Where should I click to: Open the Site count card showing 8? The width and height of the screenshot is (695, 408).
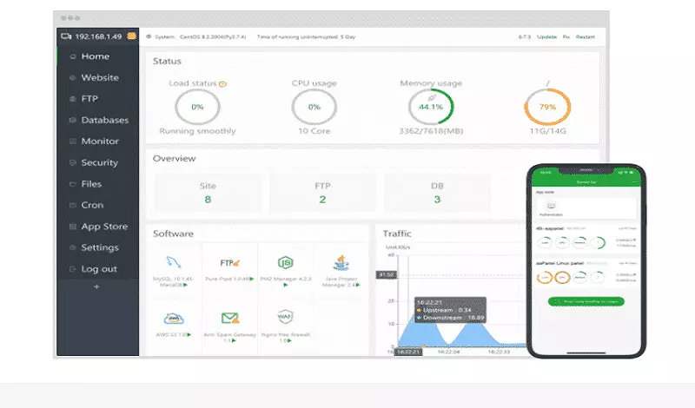(x=208, y=193)
